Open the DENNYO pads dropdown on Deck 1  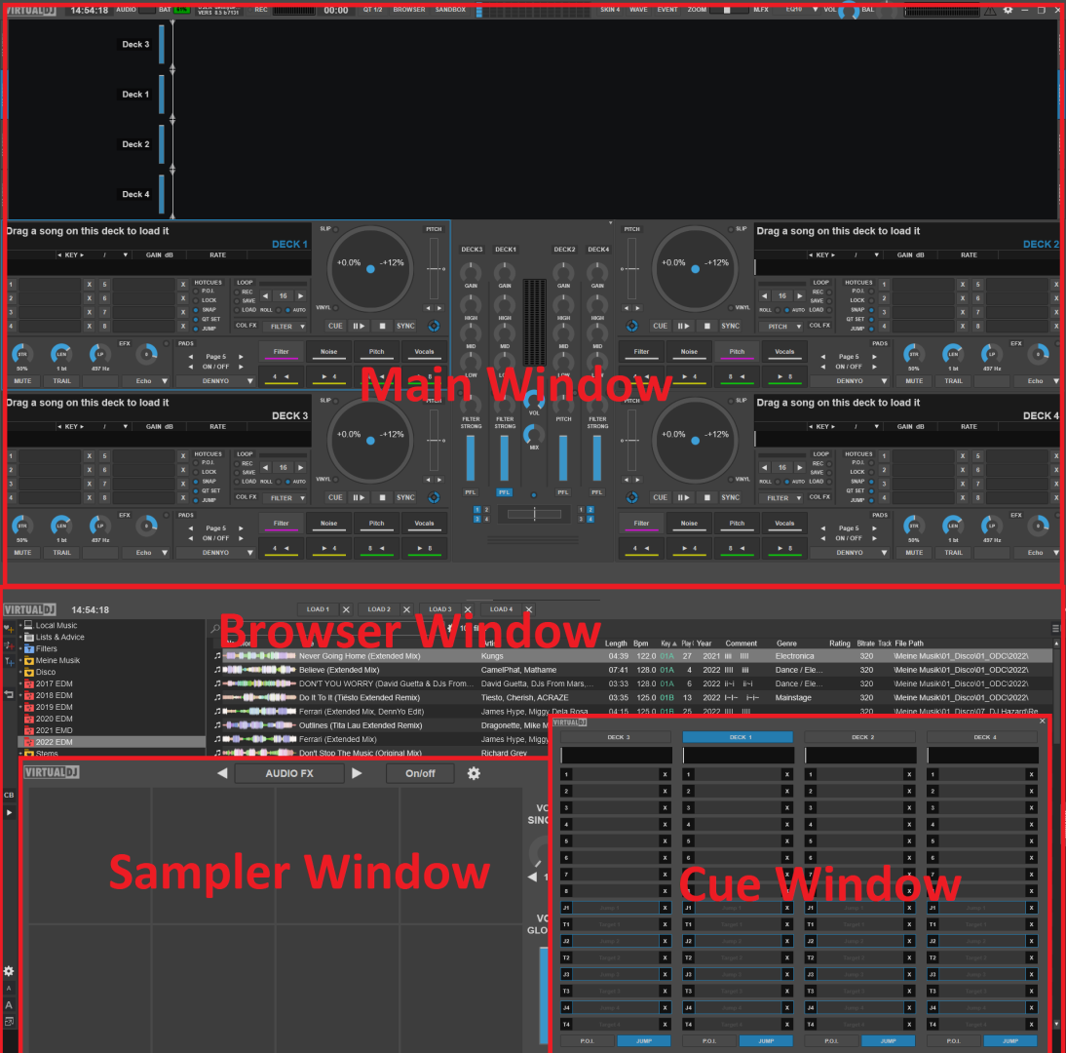coord(250,381)
